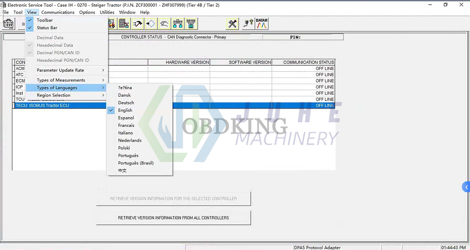Toggle the Status Bar option
The height and width of the screenshot is (250, 470).
pyautogui.click(x=47, y=28)
